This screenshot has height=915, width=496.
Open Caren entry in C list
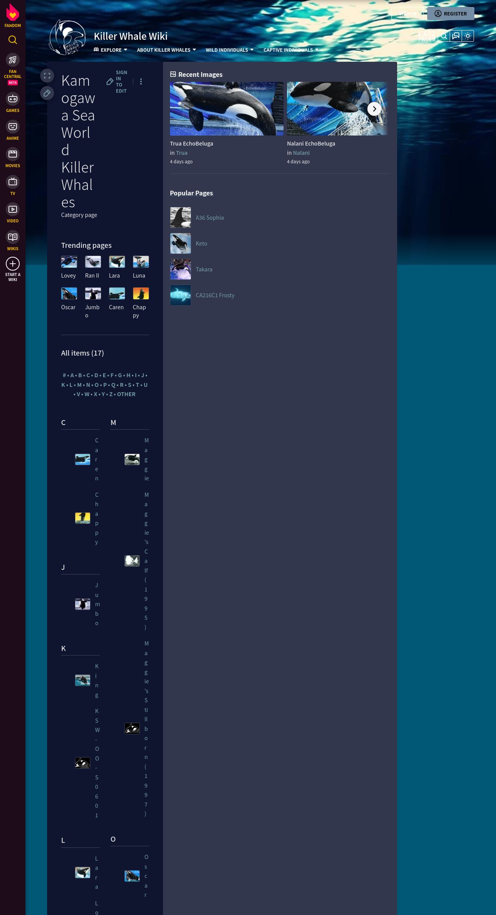tap(97, 459)
